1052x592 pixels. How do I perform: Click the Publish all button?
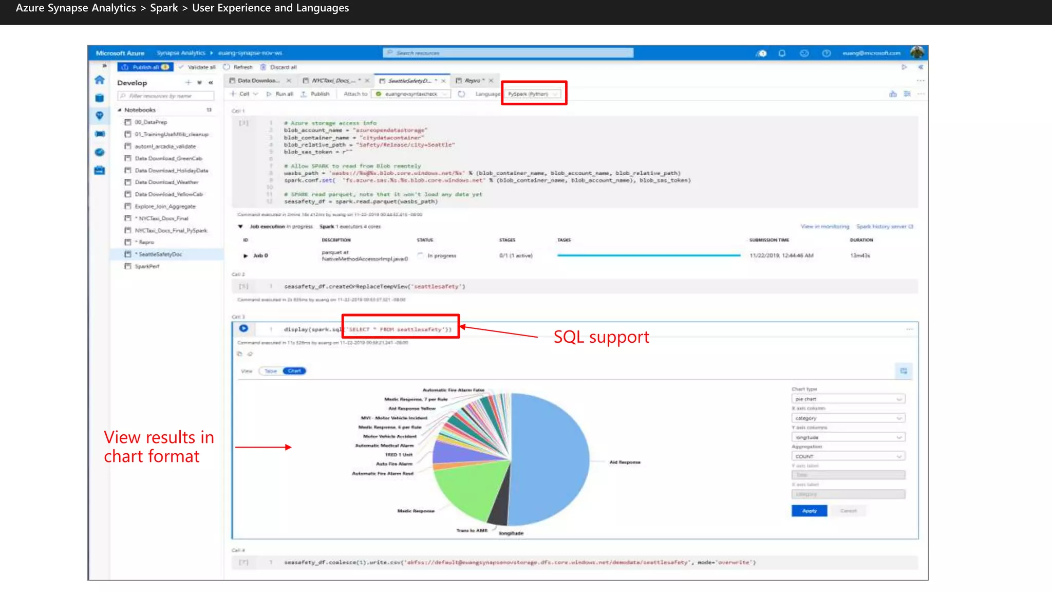[x=145, y=67]
